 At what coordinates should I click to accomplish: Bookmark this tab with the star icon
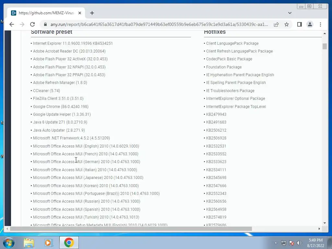287,24
